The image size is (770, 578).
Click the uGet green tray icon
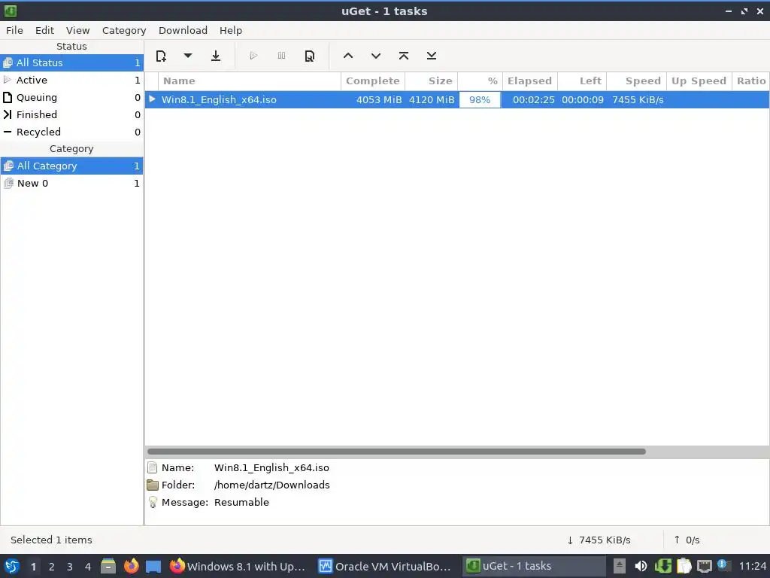tap(663, 566)
